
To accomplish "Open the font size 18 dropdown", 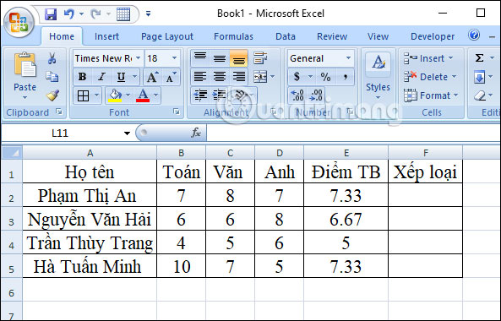I will tap(174, 58).
